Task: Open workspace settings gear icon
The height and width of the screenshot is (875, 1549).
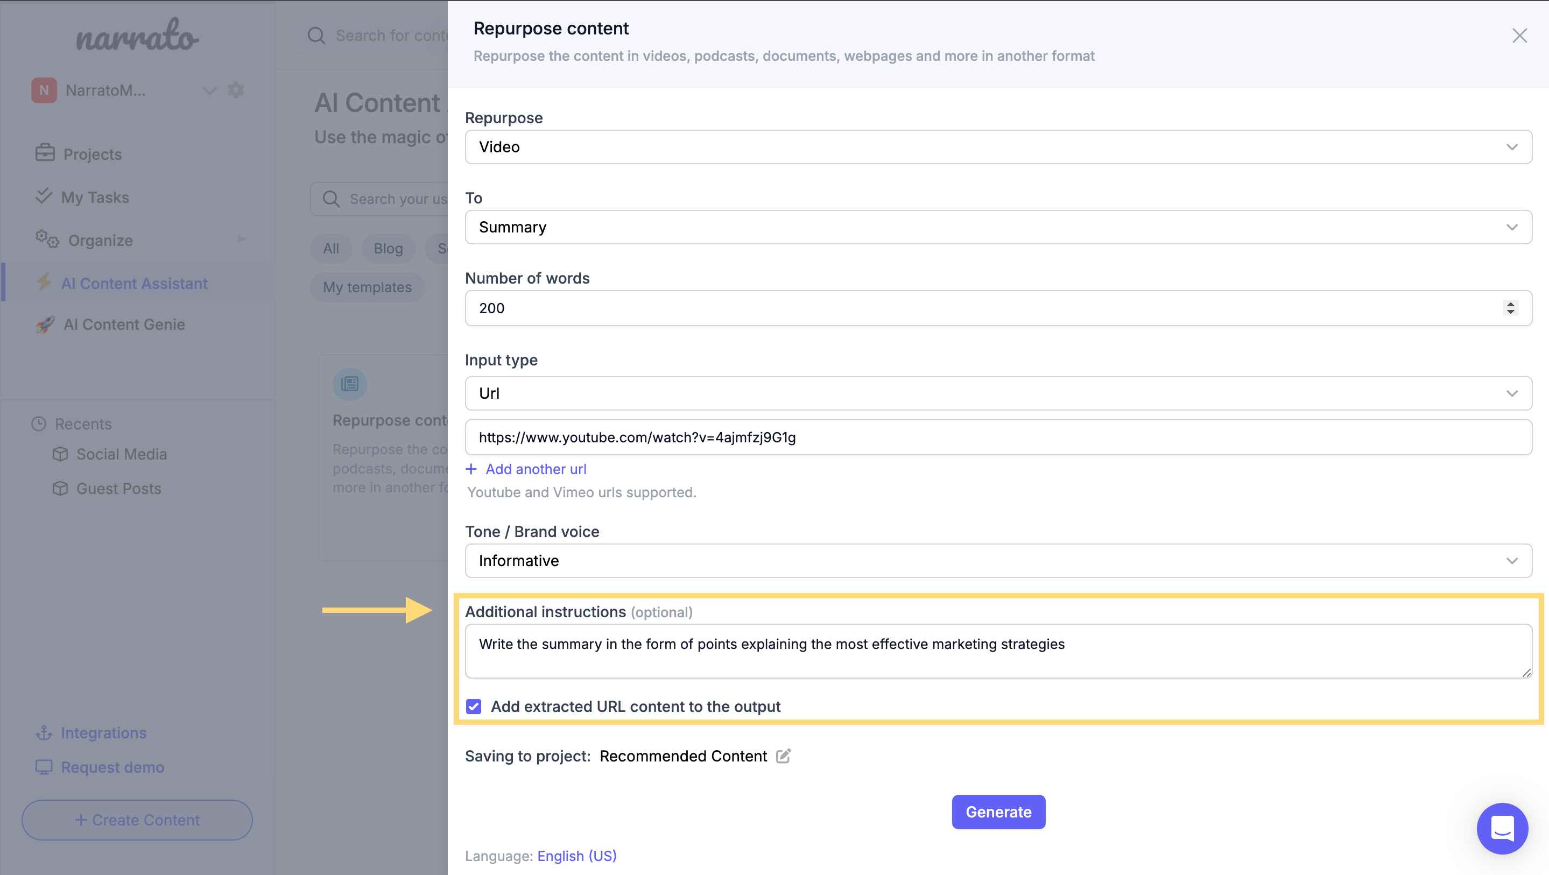Action: tap(236, 90)
